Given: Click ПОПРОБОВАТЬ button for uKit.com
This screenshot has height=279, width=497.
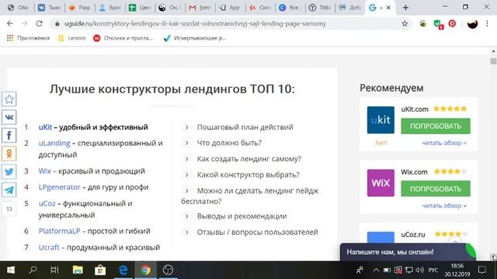Looking at the screenshot, I should coord(436,126).
